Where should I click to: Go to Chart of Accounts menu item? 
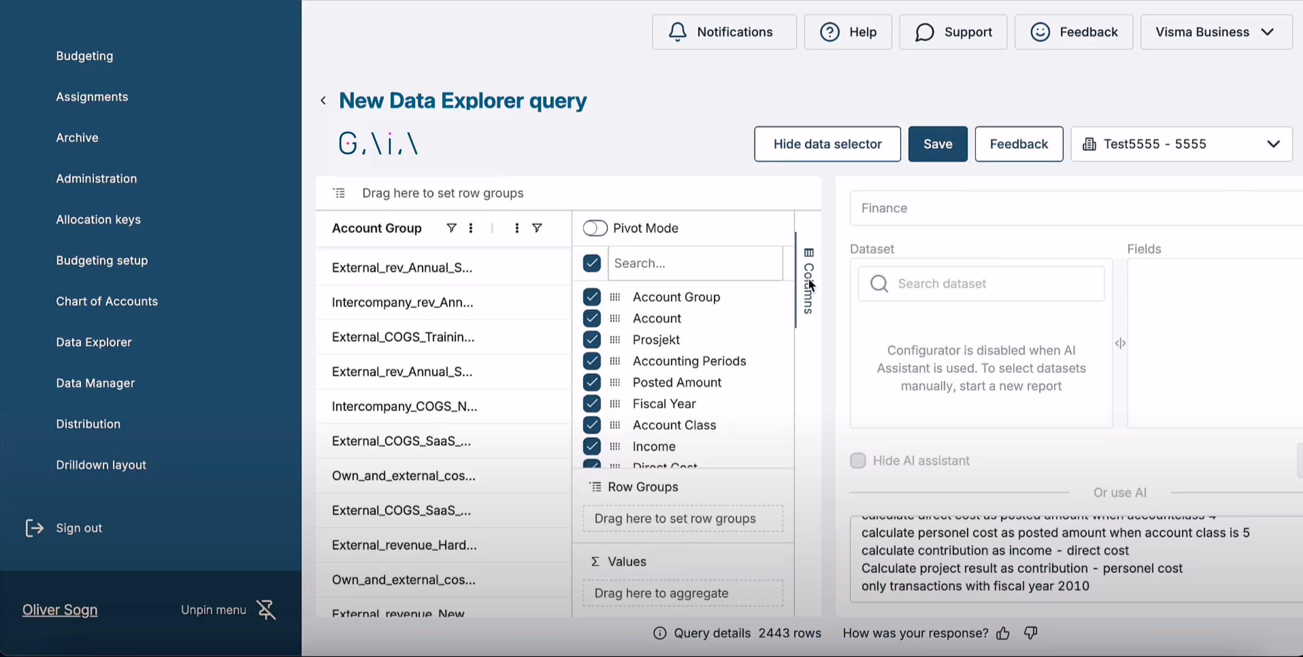pyautogui.click(x=107, y=301)
